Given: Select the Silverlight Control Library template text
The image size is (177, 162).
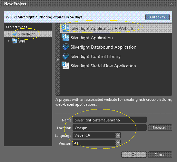Looking at the screenshot, I should [x=95, y=56].
